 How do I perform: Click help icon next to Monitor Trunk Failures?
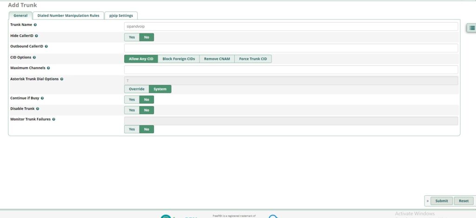54,119
